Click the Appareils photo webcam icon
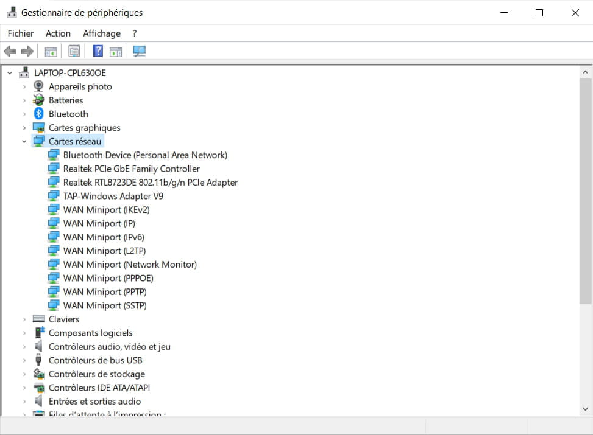This screenshot has height=435, width=593. 38,86
